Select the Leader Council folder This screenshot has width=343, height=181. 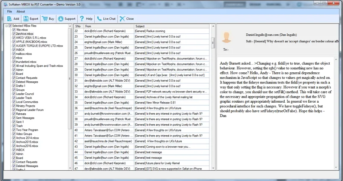pos(25,94)
